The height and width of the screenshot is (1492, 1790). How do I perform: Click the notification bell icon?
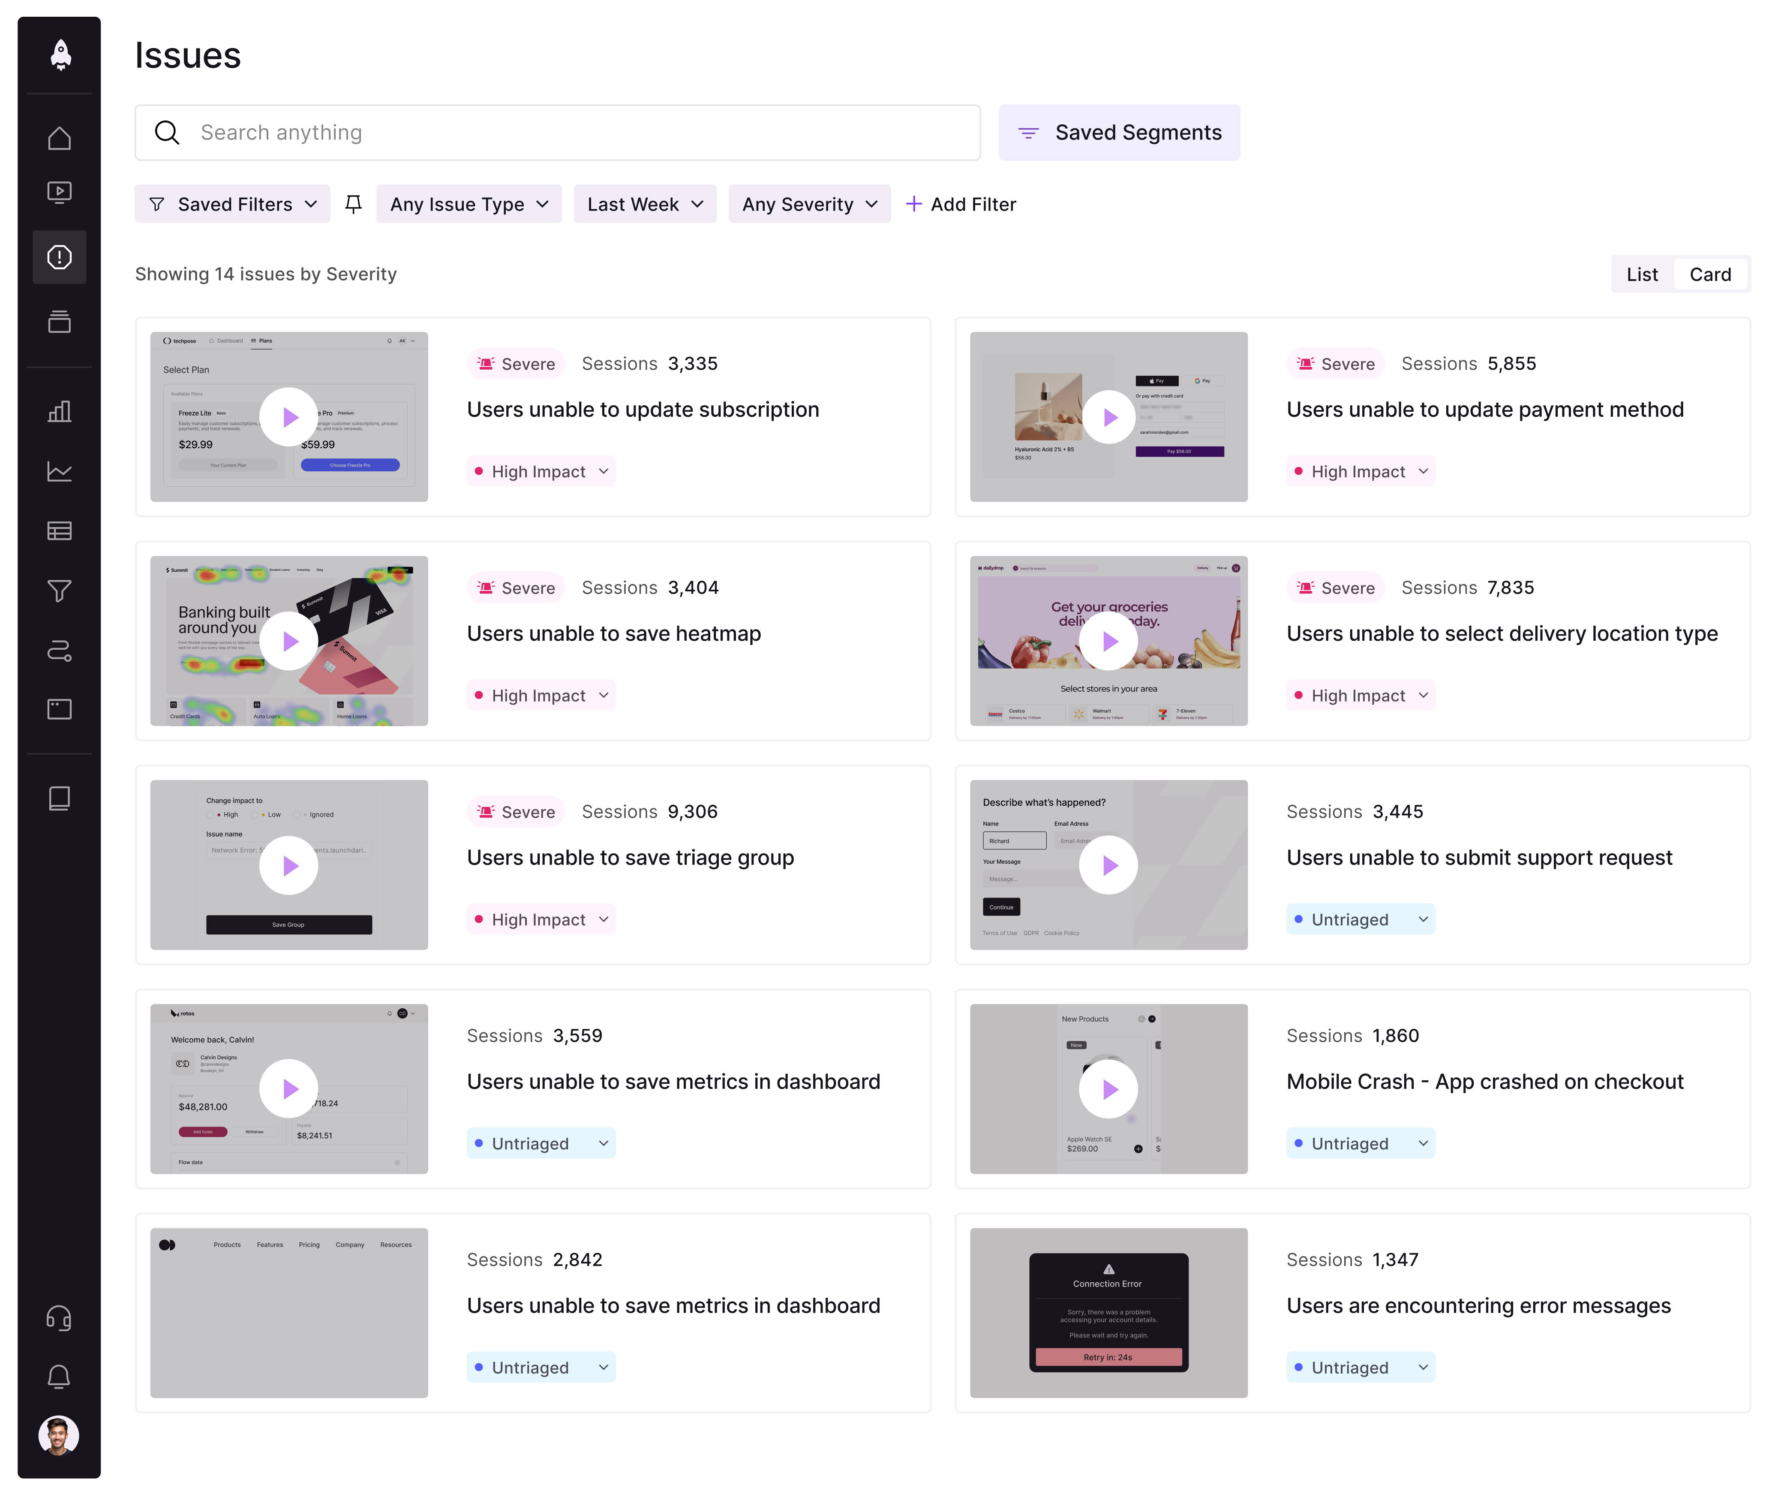coord(59,1377)
